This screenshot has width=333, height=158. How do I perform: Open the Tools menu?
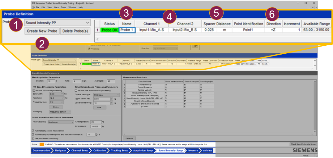(x=63, y=7)
